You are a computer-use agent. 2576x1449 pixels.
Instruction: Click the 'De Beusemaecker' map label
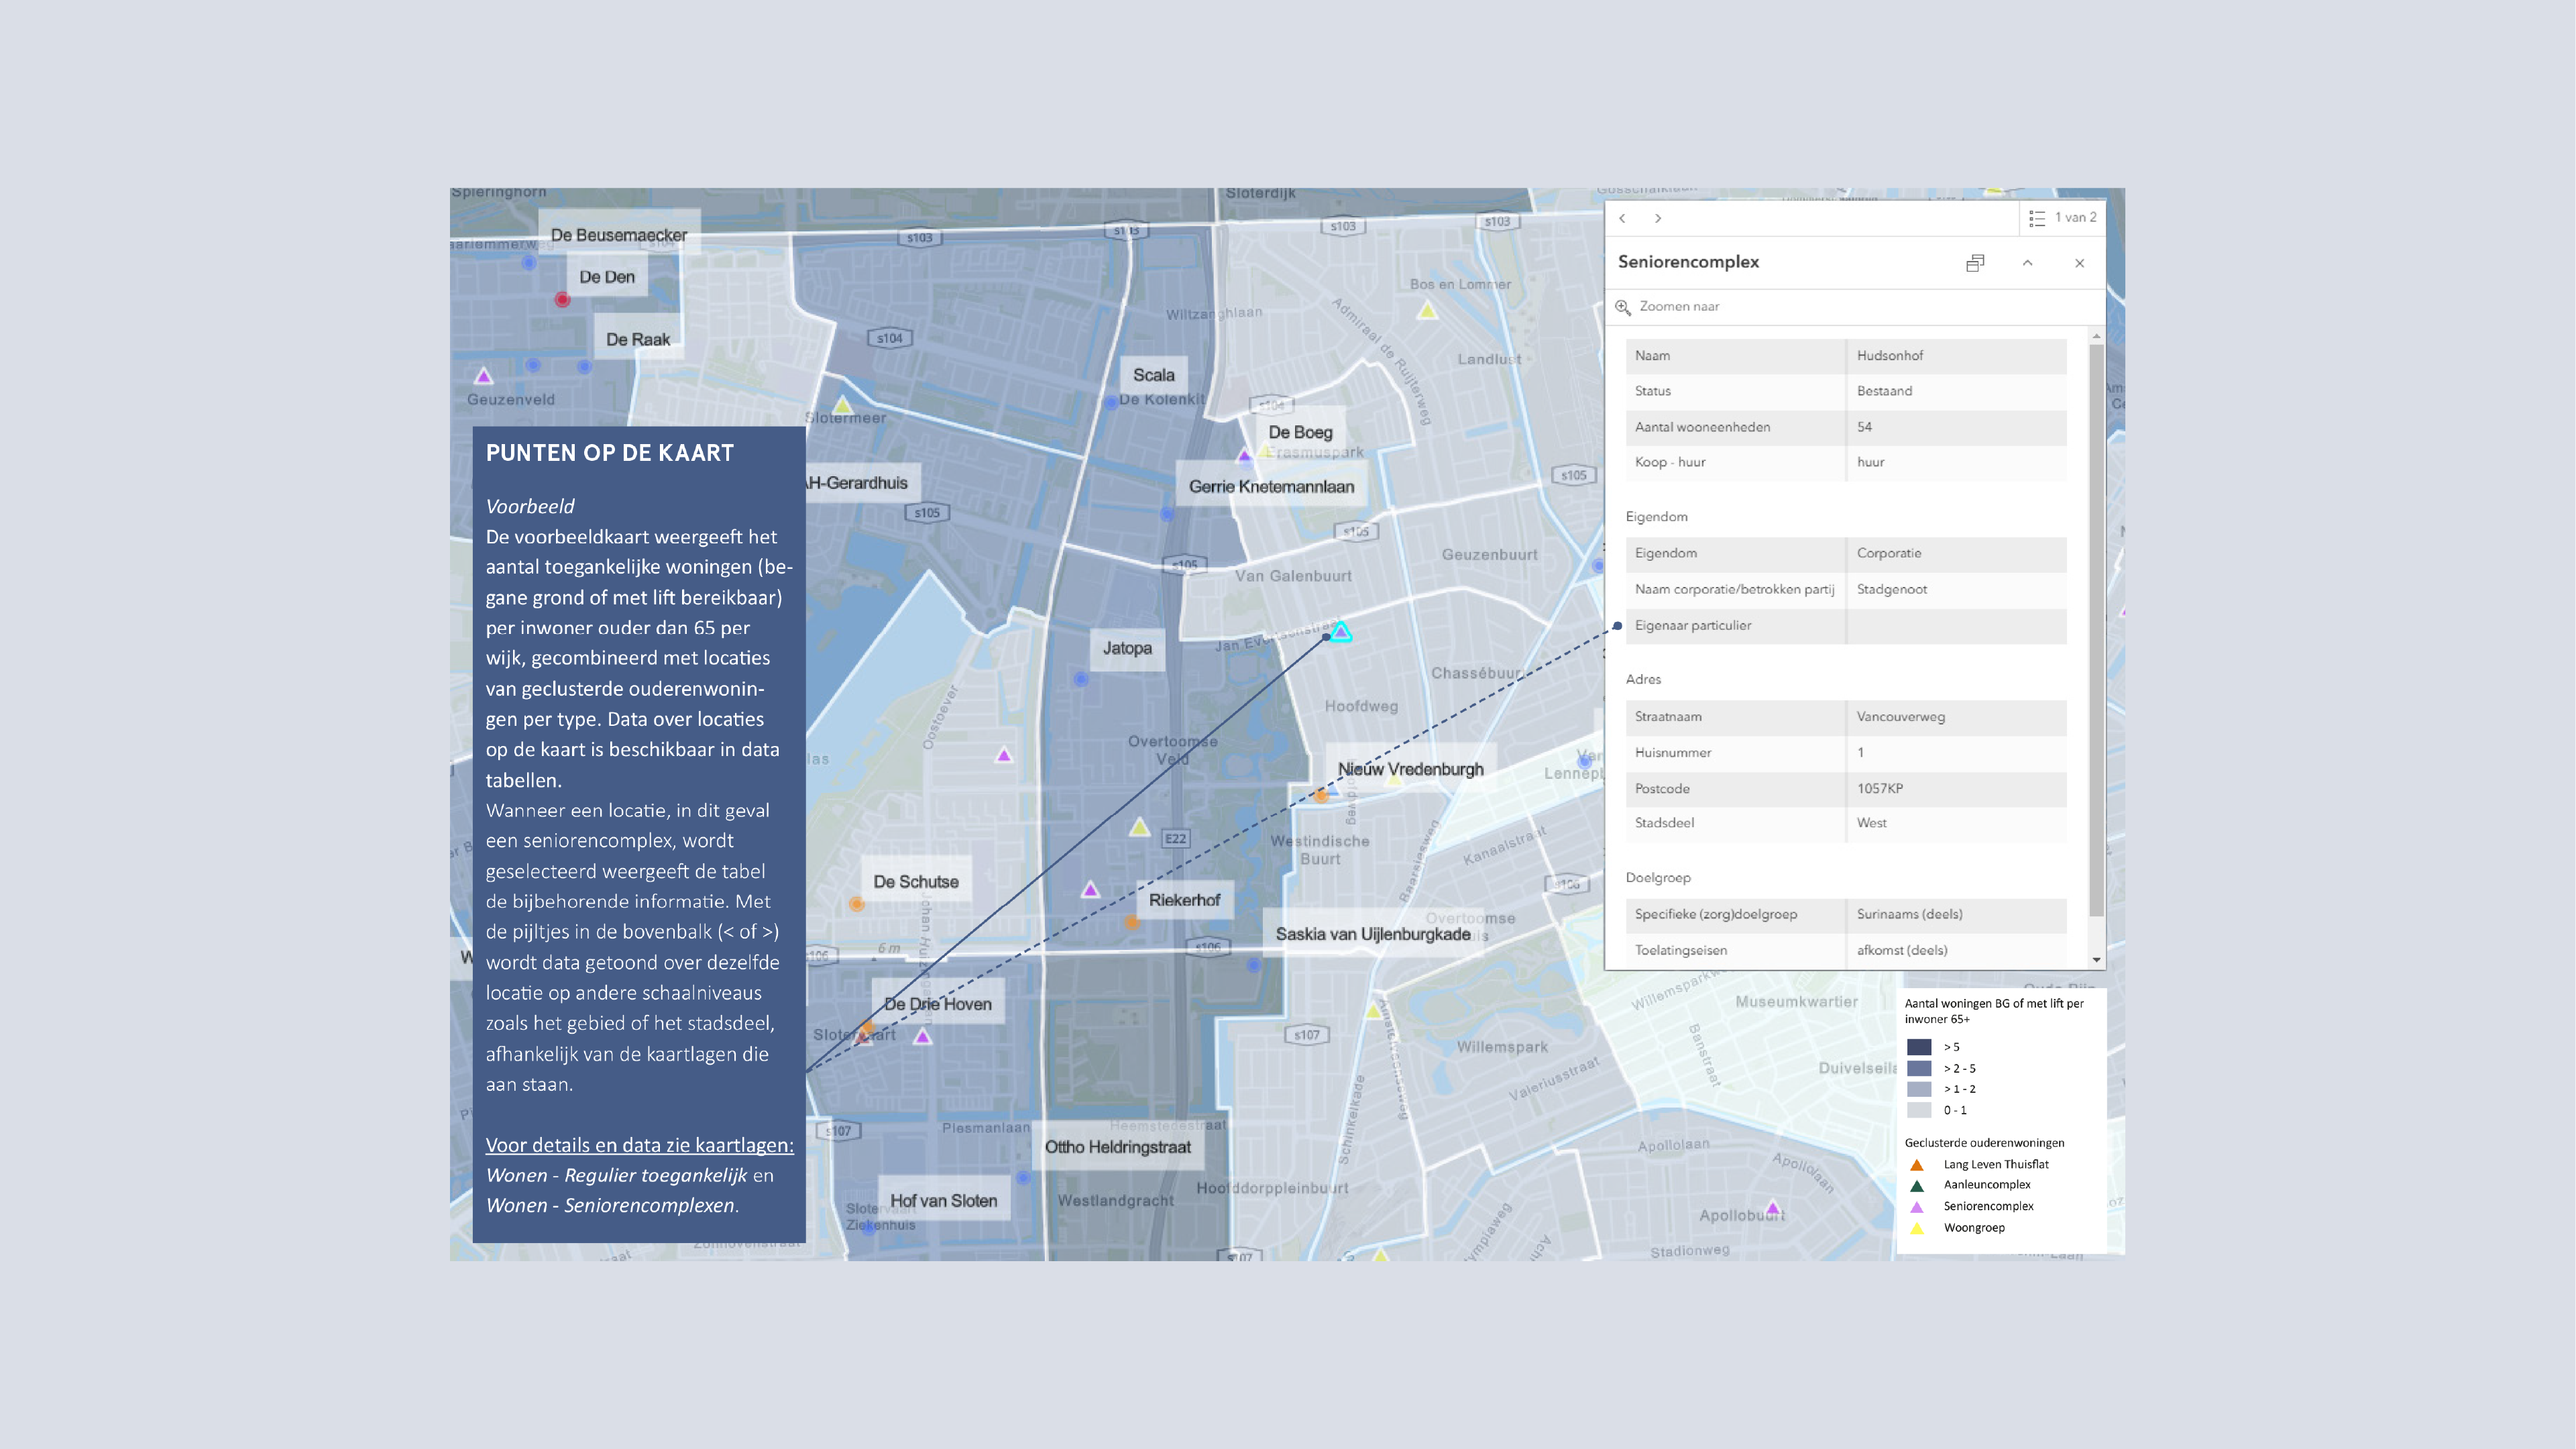619,235
